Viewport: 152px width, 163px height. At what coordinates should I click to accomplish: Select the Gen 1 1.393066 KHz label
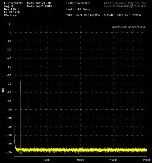(x=125, y=3)
